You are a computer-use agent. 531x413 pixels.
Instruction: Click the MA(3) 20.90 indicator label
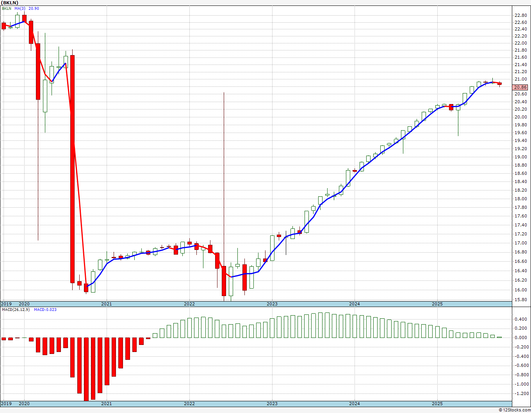click(x=27, y=9)
